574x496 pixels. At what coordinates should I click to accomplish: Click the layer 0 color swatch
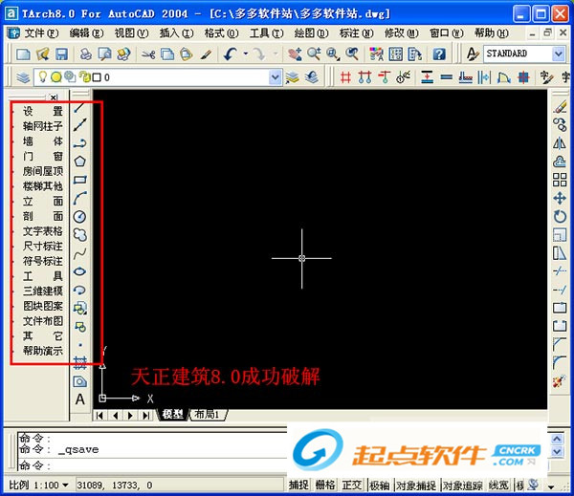pos(97,77)
